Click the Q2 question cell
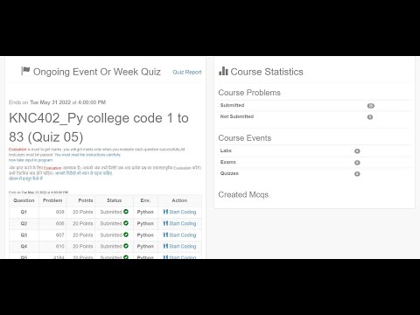Image resolution: width=420 pixels, height=315 pixels. tap(24, 223)
